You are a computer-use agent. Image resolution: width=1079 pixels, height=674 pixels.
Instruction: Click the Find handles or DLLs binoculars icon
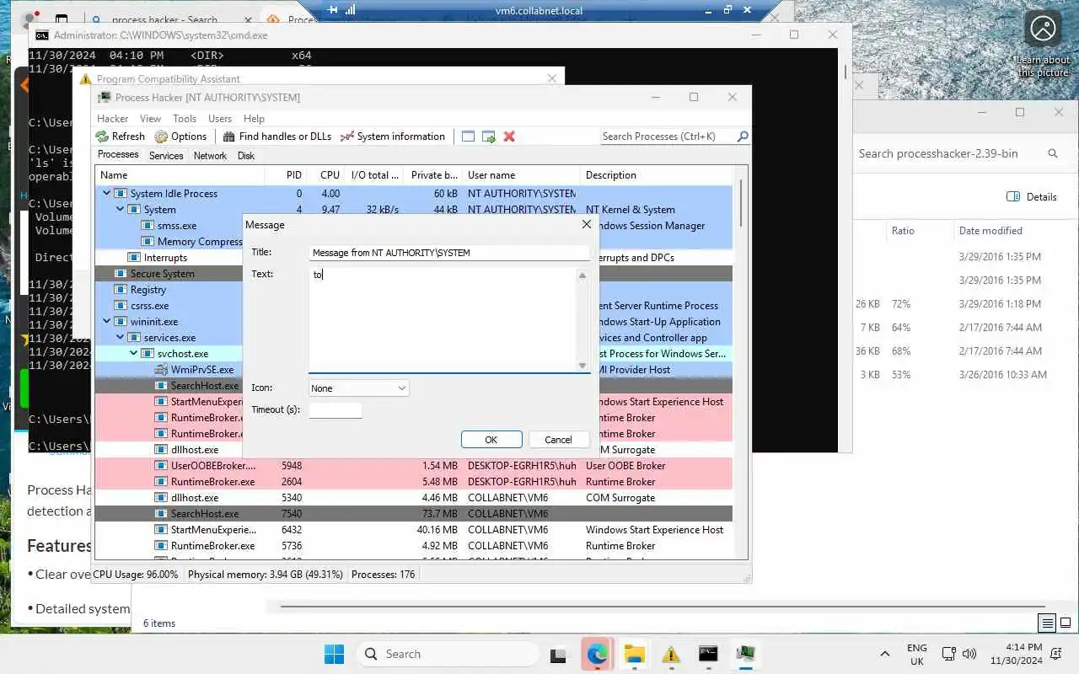229,136
